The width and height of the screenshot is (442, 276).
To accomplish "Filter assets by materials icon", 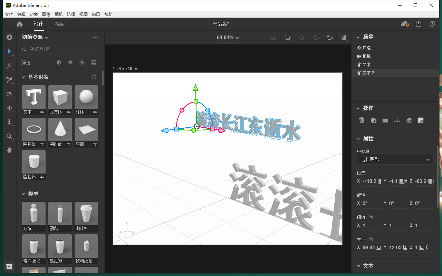I will click(70, 62).
